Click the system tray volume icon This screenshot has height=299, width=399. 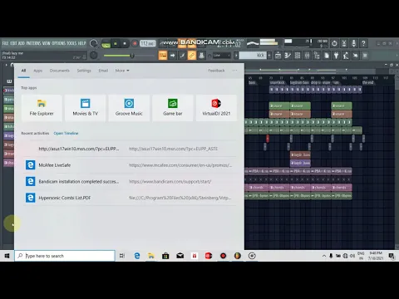pyautogui.click(x=352, y=256)
